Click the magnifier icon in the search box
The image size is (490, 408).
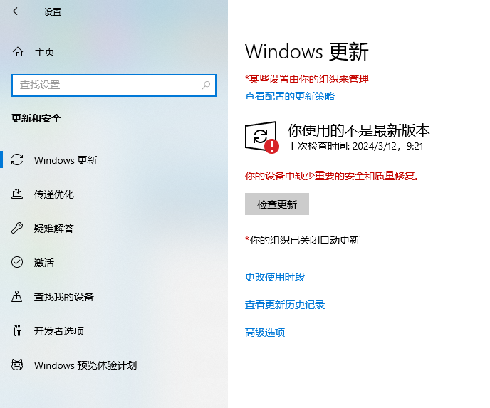click(206, 85)
